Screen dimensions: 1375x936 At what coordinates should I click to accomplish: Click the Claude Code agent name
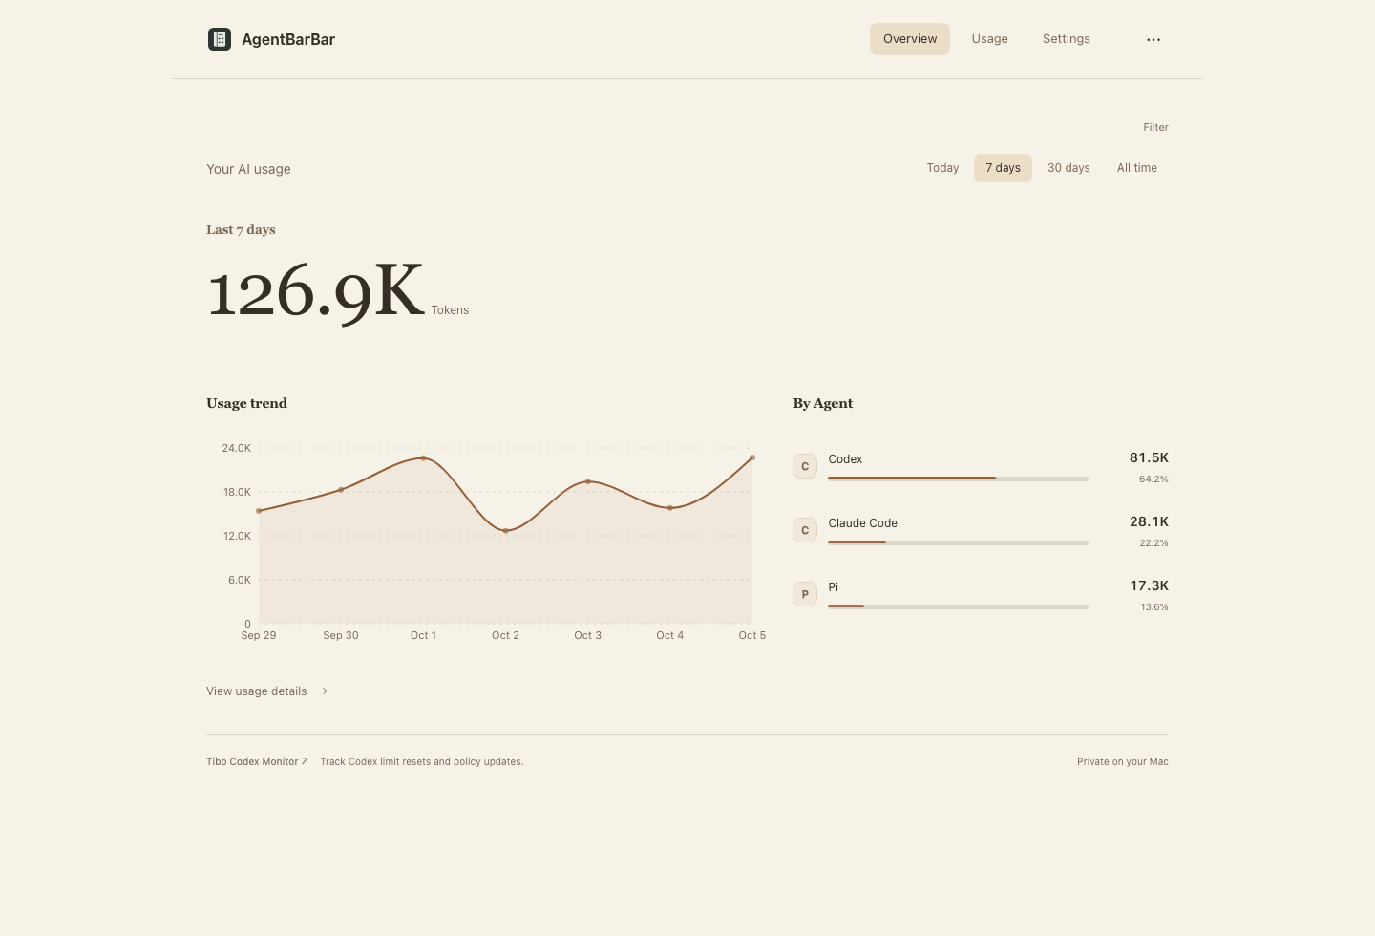tap(862, 523)
